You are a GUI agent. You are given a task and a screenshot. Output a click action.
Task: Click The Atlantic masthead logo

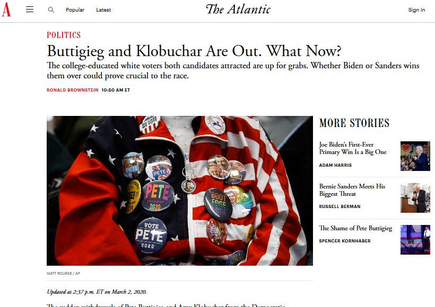(238, 10)
